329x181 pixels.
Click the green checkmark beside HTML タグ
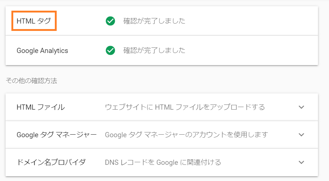point(110,21)
